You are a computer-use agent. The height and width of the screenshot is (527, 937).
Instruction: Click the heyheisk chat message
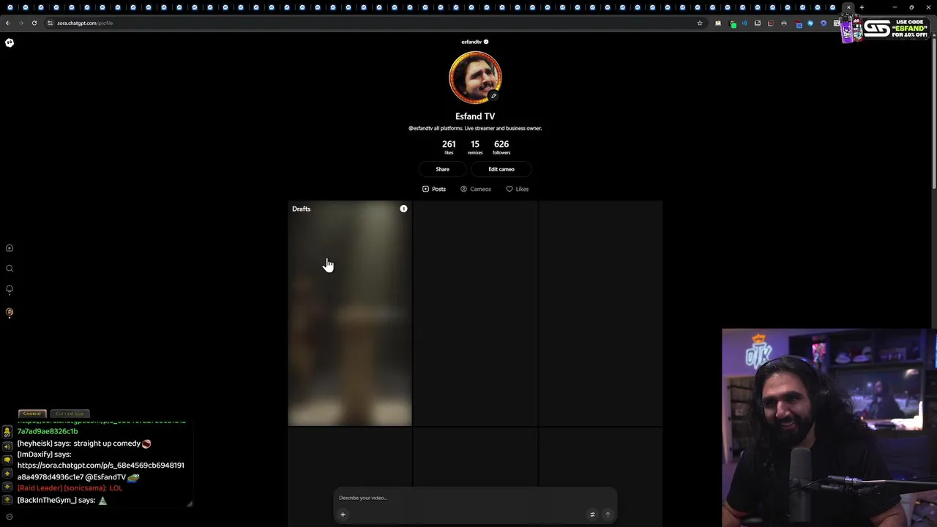(84, 444)
